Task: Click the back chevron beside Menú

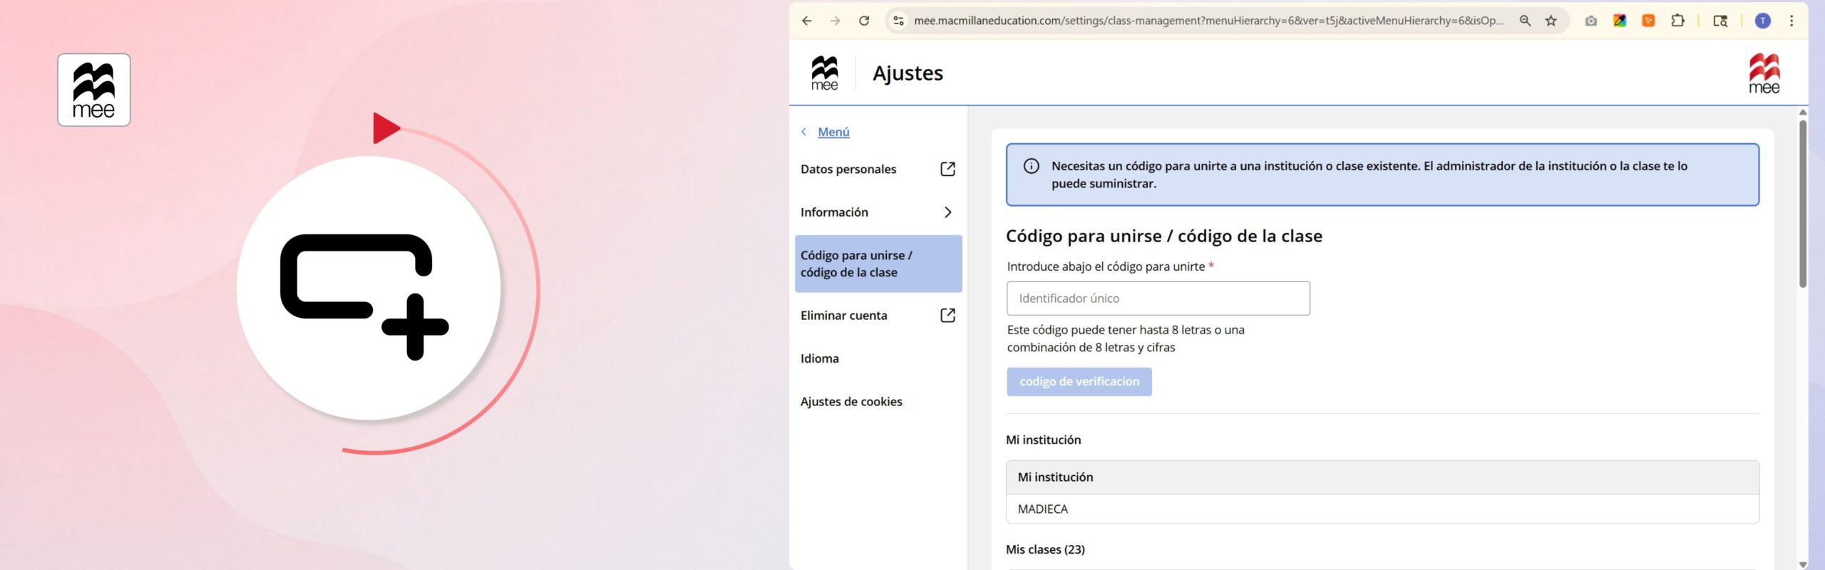Action: tap(804, 132)
